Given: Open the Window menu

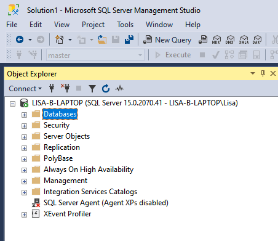Looking at the screenshot, I should (159, 25).
